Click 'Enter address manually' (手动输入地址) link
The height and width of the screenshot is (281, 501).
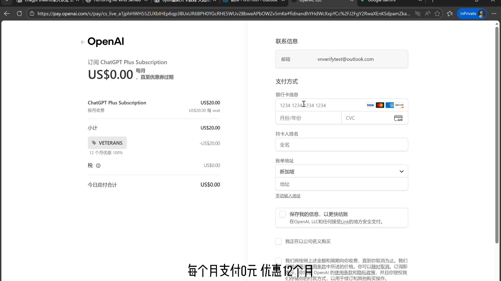click(x=288, y=196)
